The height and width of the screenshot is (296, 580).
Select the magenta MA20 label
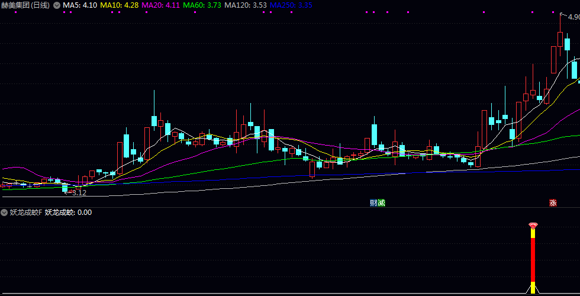pos(160,5)
